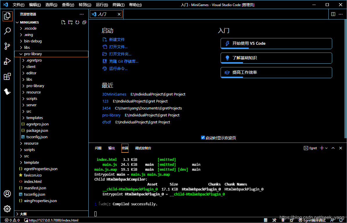Click the 克隆 Git 存储库... link
Screen dimensions: 347x223
124,62
